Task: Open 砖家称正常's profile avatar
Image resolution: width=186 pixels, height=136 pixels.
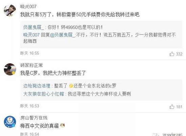Action: (x=10, y=69)
